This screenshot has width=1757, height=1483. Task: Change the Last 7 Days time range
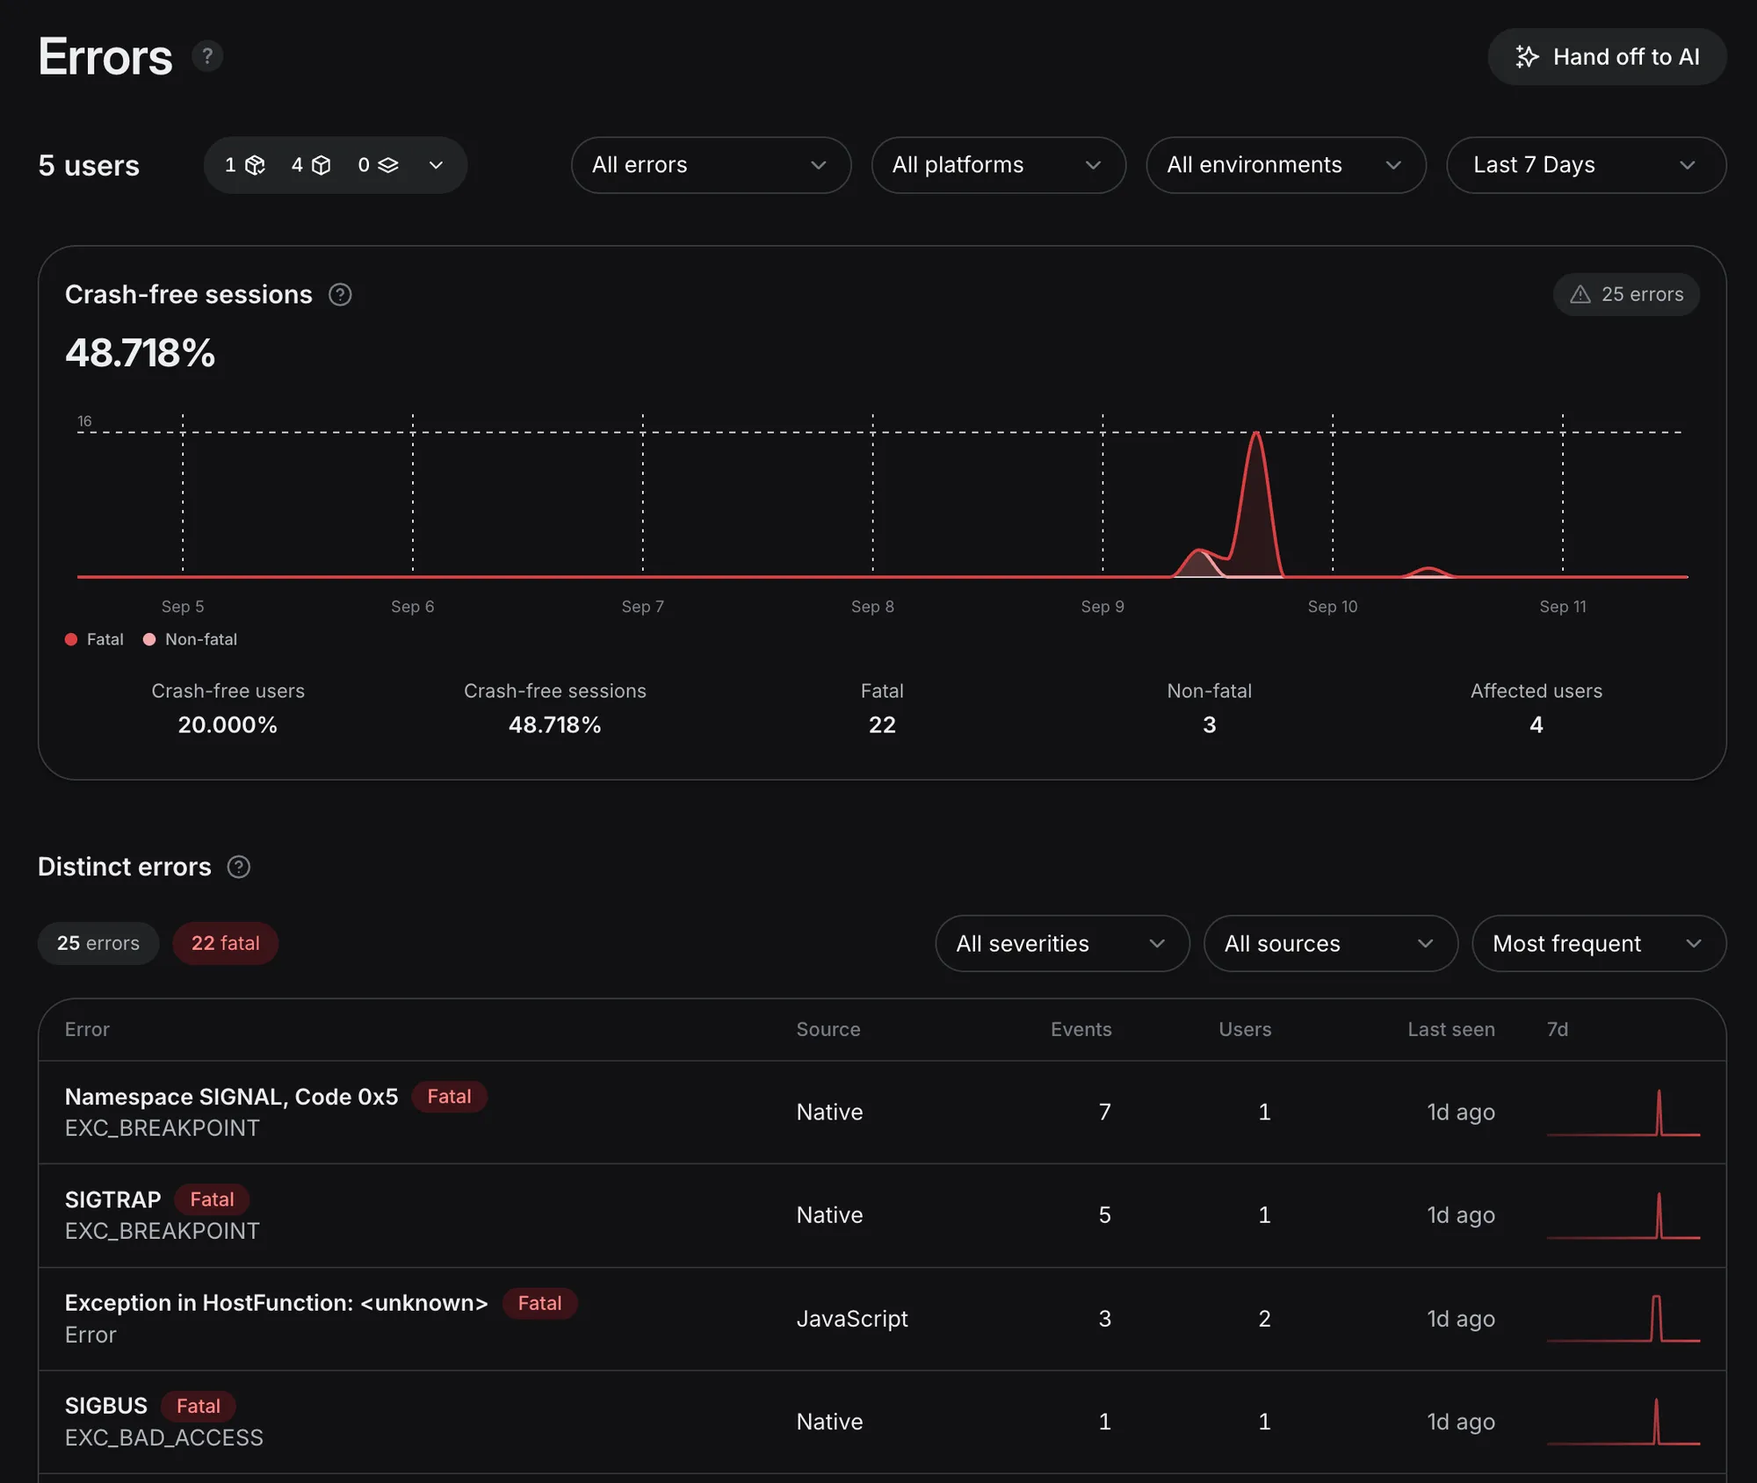point(1586,165)
